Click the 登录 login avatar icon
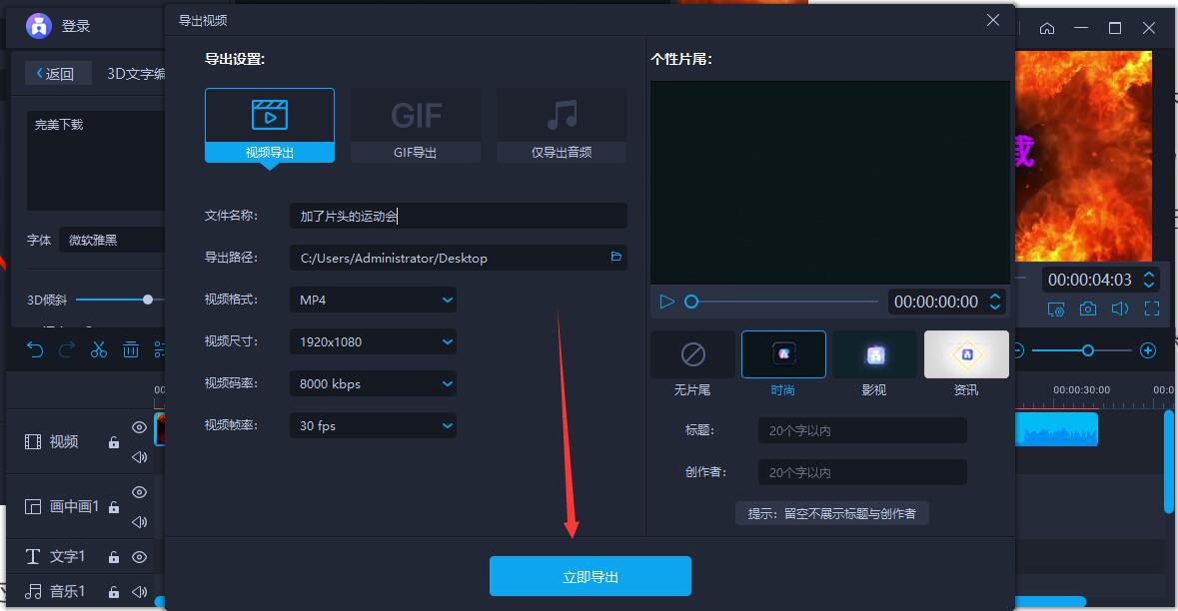 pos(38,26)
